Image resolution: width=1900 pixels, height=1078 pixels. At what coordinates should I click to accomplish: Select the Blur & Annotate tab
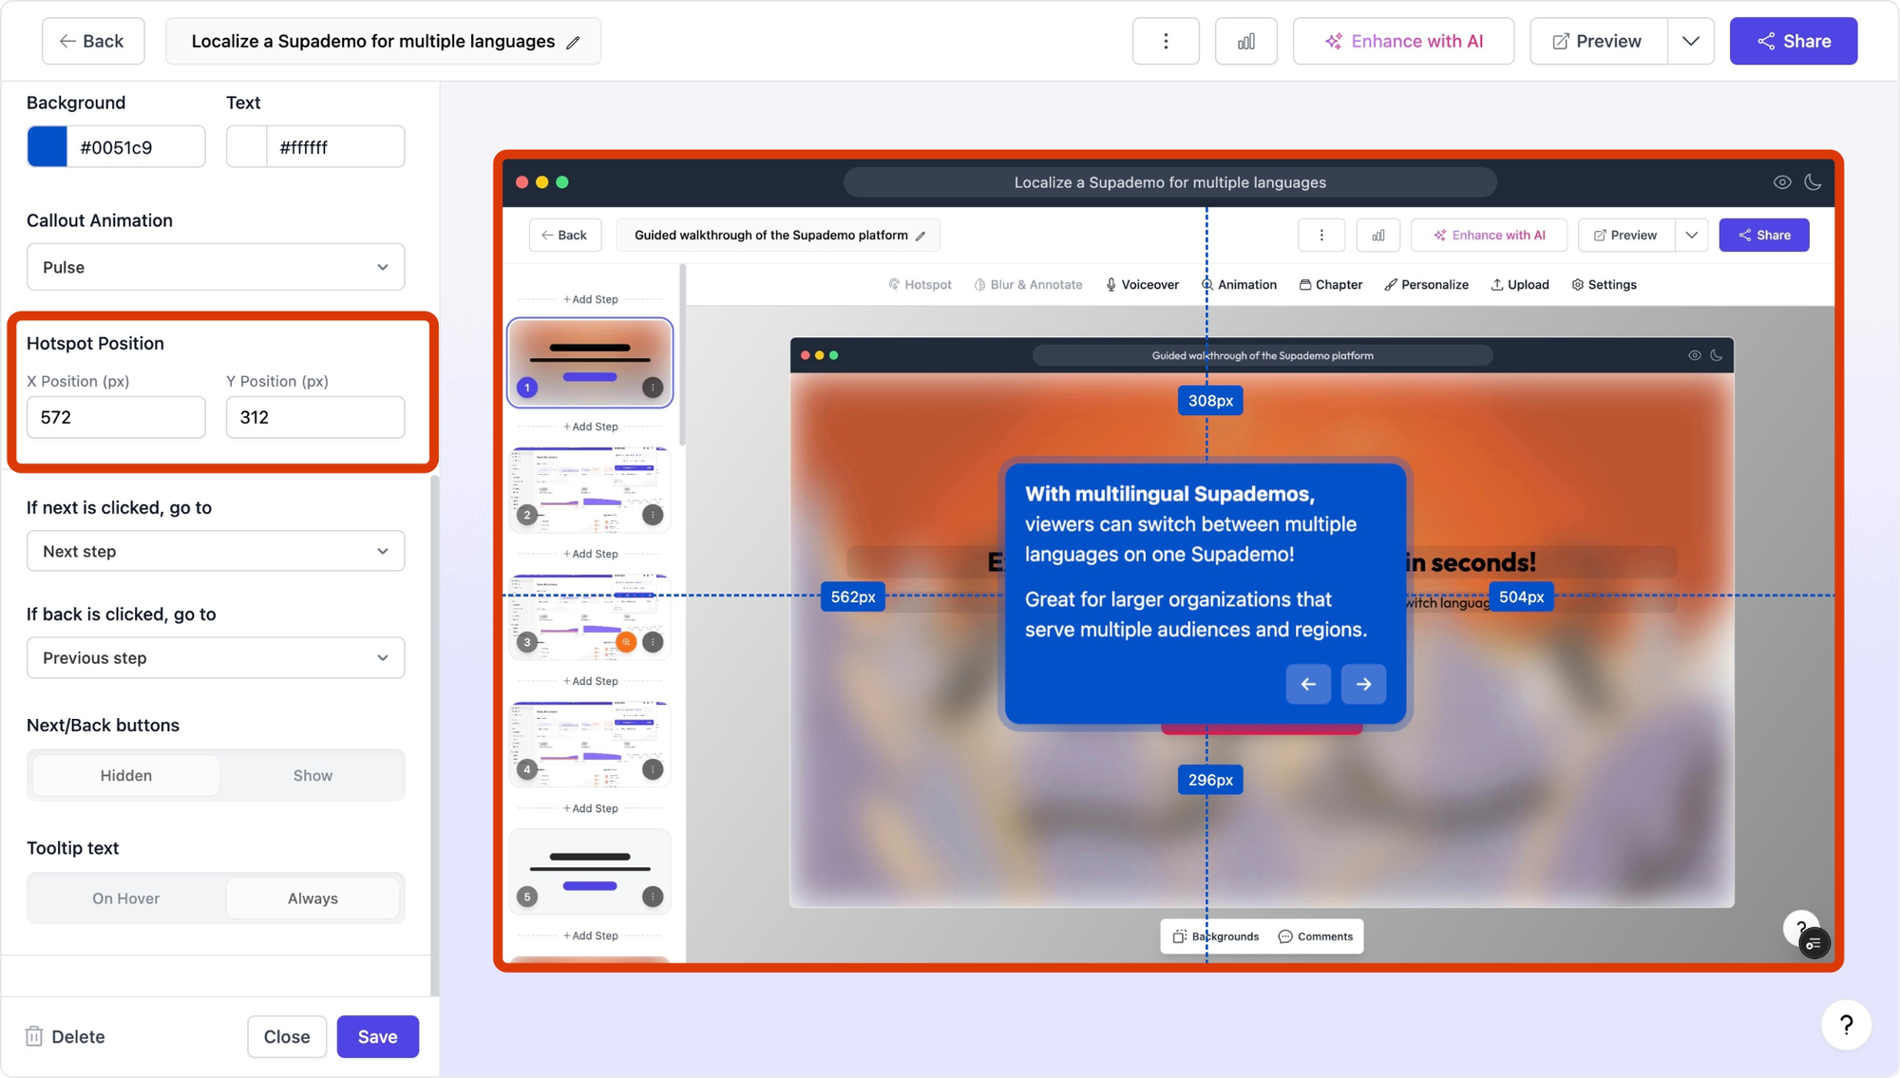coord(1028,284)
